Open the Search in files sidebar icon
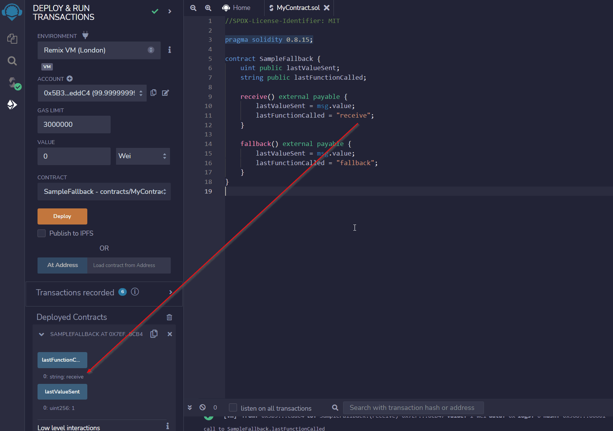This screenshot has height=431, width=613. coord(12,61)
